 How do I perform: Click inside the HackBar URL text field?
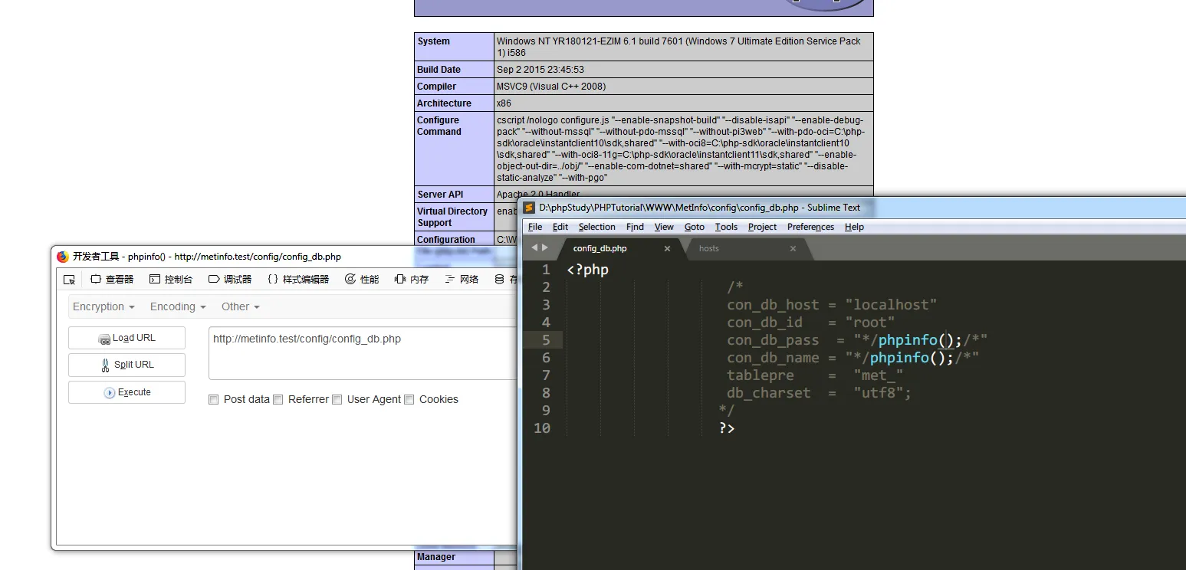(362, 353)
